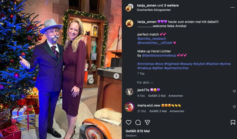237x139 pixels.
Task: Open maria.wizi.new's story avatar
Action: pos(129,107)
